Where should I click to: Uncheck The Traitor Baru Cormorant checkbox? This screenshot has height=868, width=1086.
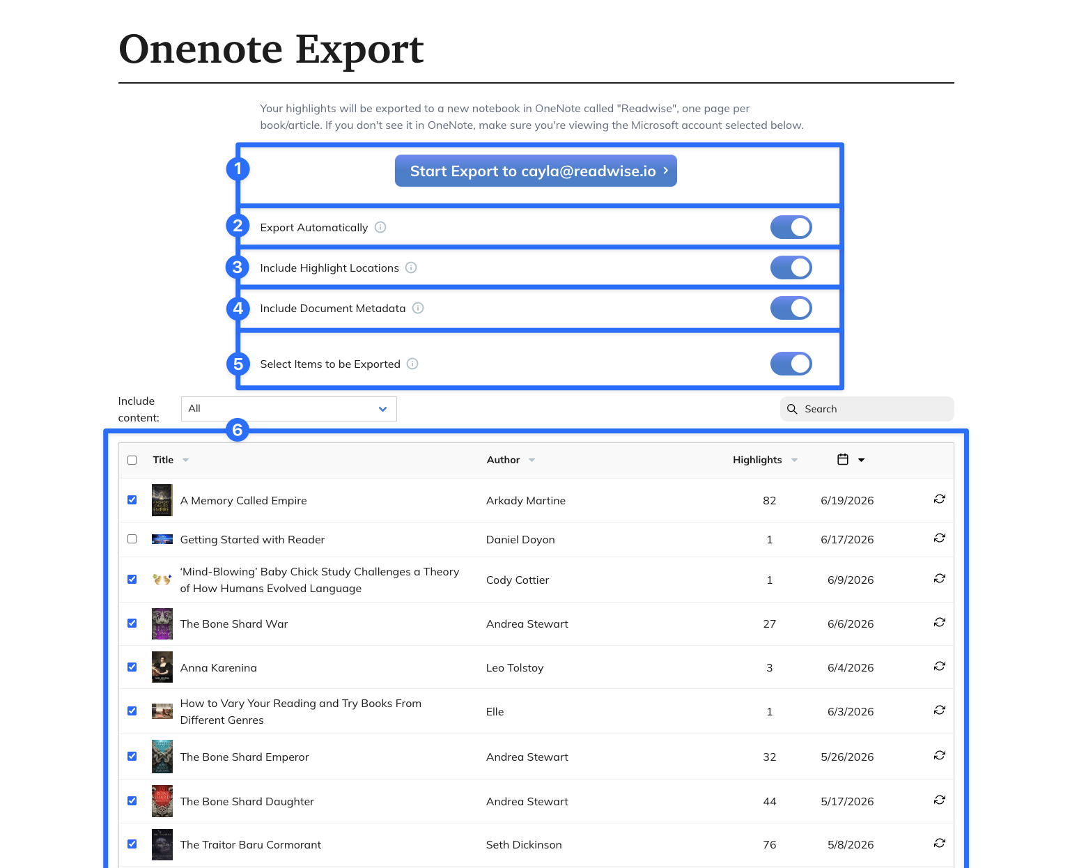(x=132, y=844)
